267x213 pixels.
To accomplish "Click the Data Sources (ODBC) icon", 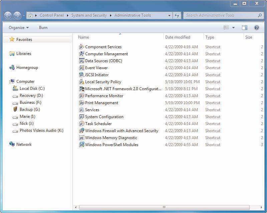I will pos(81,61).
